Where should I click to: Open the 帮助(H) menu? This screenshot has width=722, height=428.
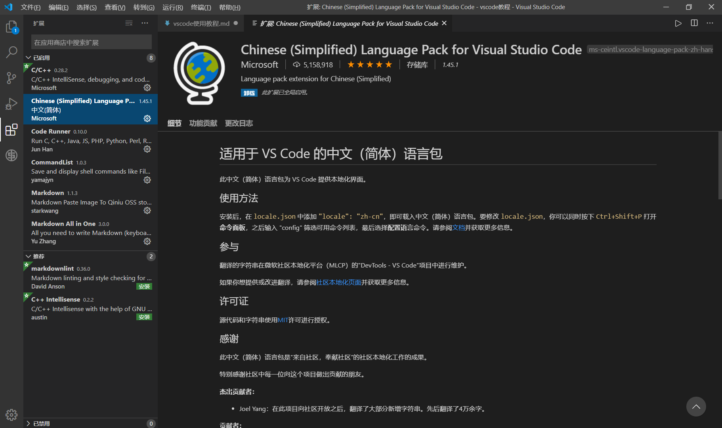[x=230, y=7]
